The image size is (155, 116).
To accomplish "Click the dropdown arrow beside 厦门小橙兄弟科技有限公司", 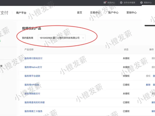I will (83, 38).
